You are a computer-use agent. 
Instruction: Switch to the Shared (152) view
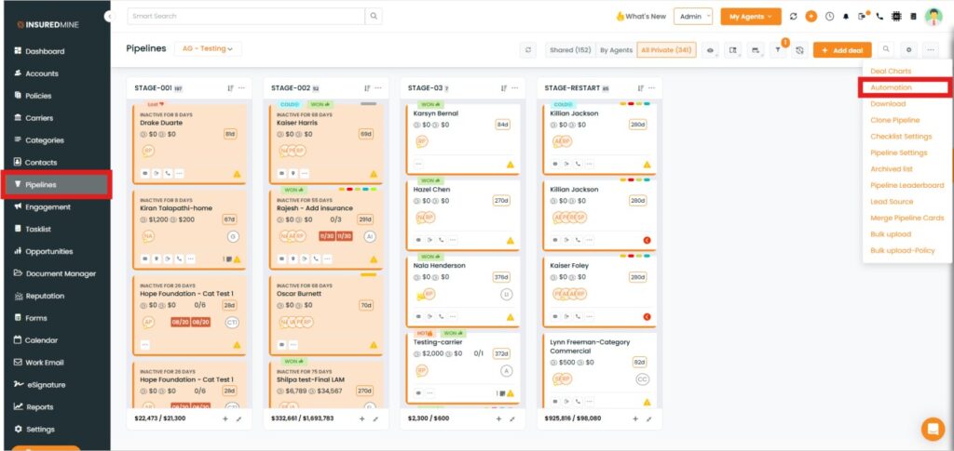pos(570,50)
